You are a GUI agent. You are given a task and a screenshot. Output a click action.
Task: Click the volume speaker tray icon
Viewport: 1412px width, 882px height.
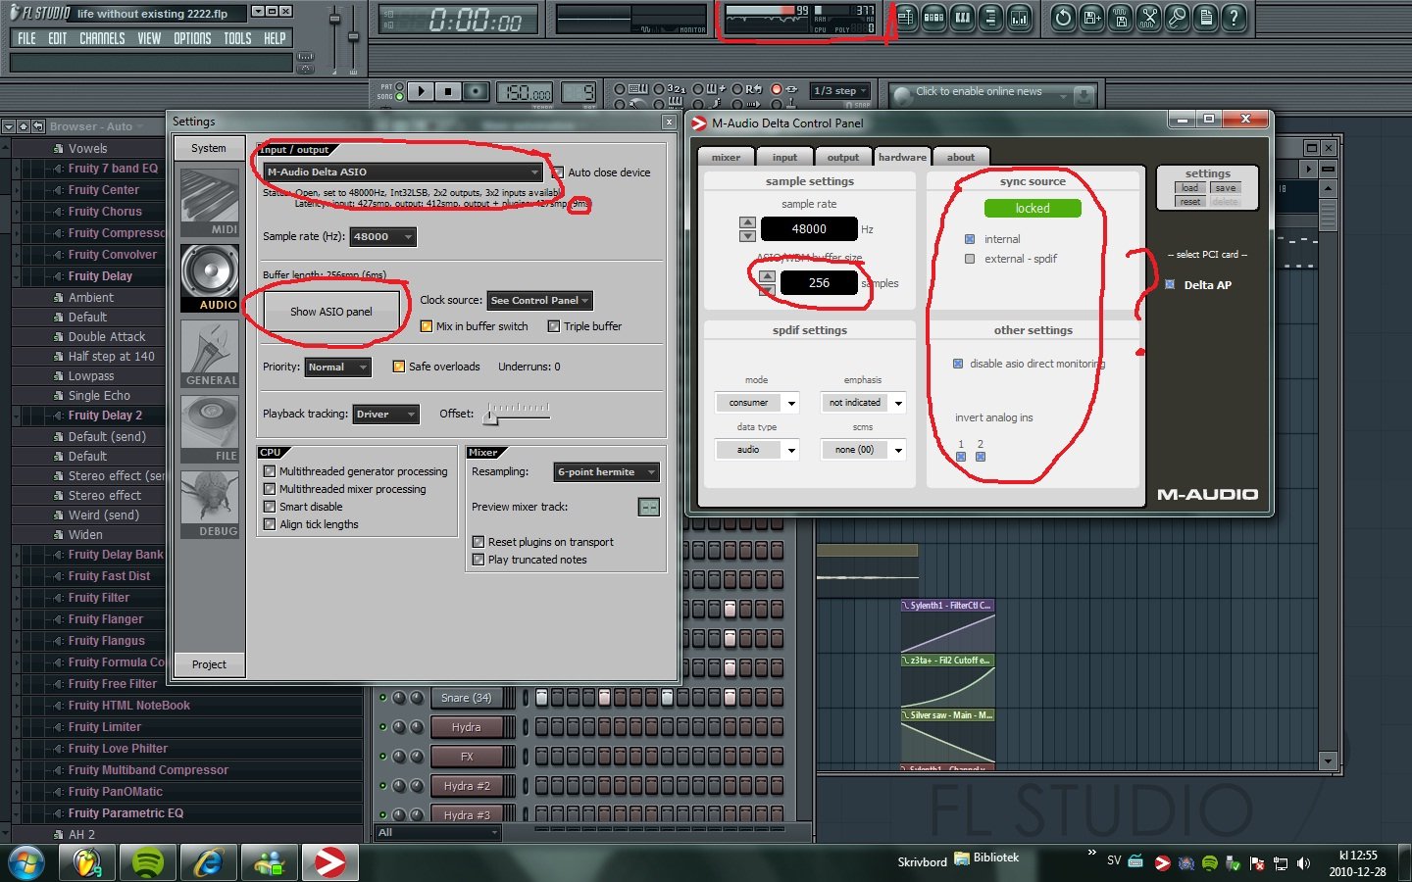1303,863
